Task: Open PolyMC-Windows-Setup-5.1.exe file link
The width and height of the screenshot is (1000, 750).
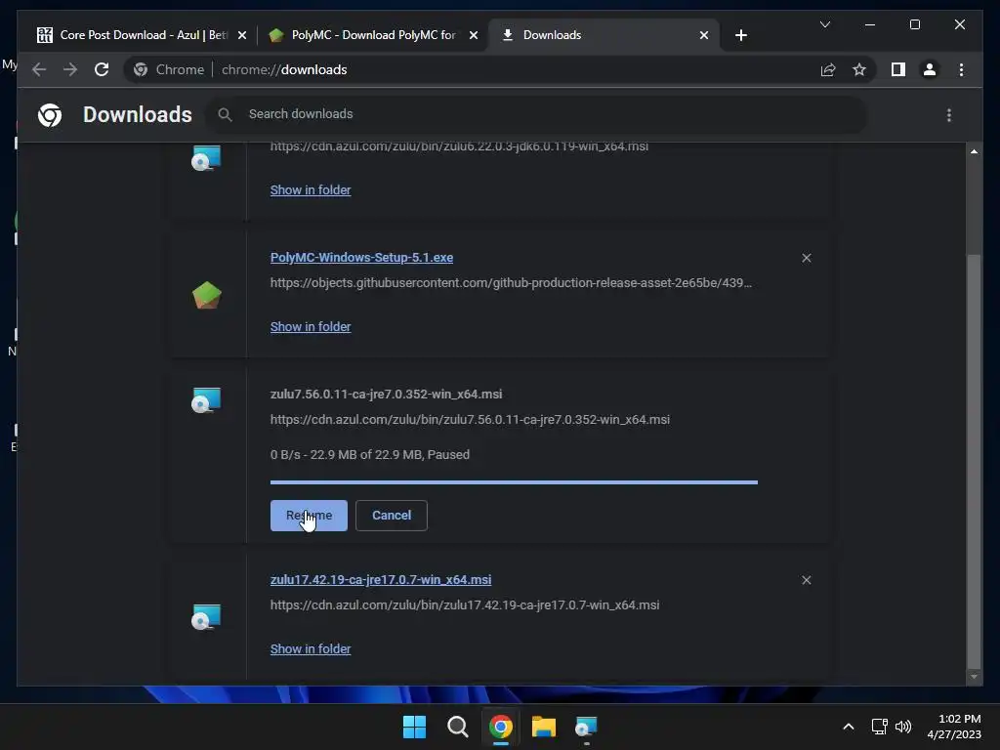Action: click(361, 258)
